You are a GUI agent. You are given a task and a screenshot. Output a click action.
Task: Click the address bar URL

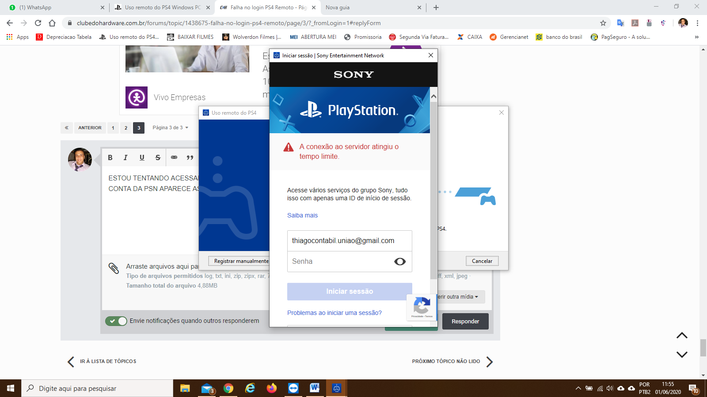228,23
